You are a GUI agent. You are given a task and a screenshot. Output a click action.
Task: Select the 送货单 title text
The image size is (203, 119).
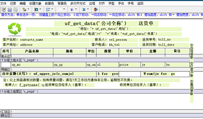(148, 24)
